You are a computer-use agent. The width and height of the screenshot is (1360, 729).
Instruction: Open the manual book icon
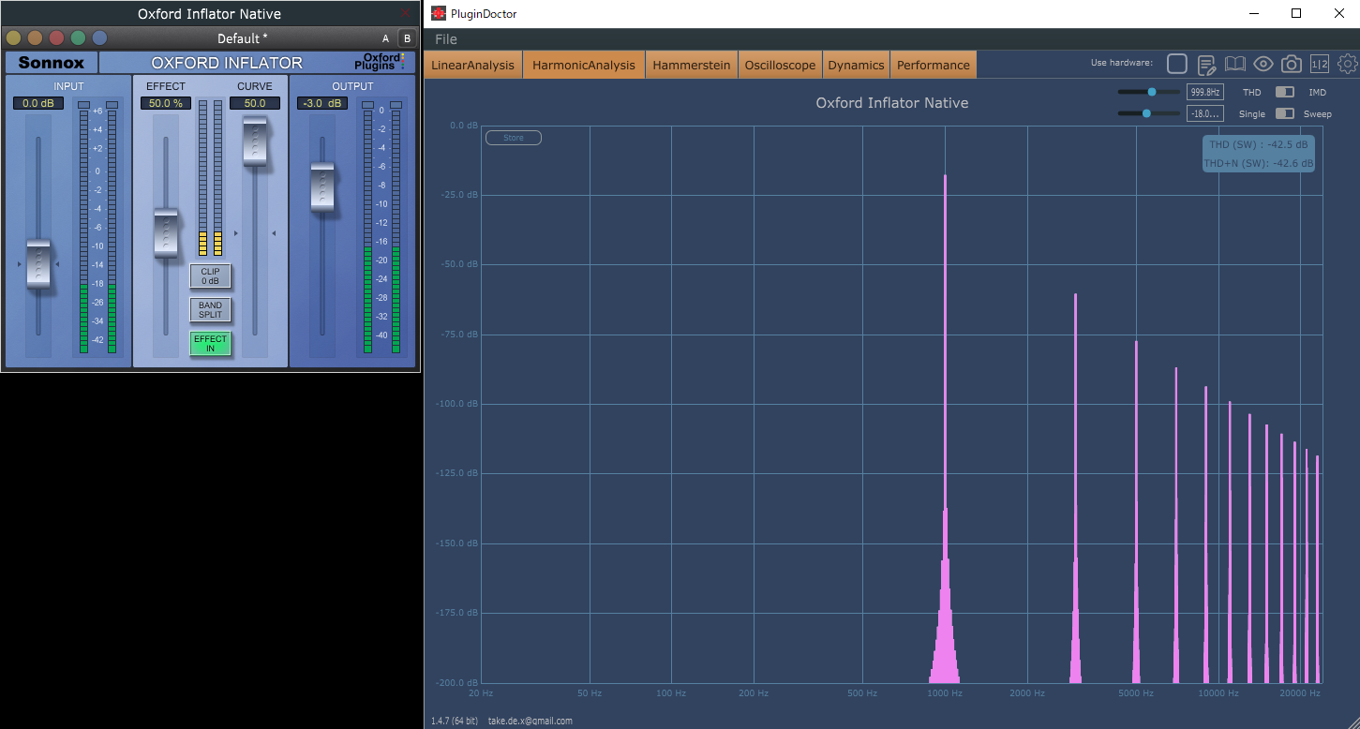click(1235, 64)
